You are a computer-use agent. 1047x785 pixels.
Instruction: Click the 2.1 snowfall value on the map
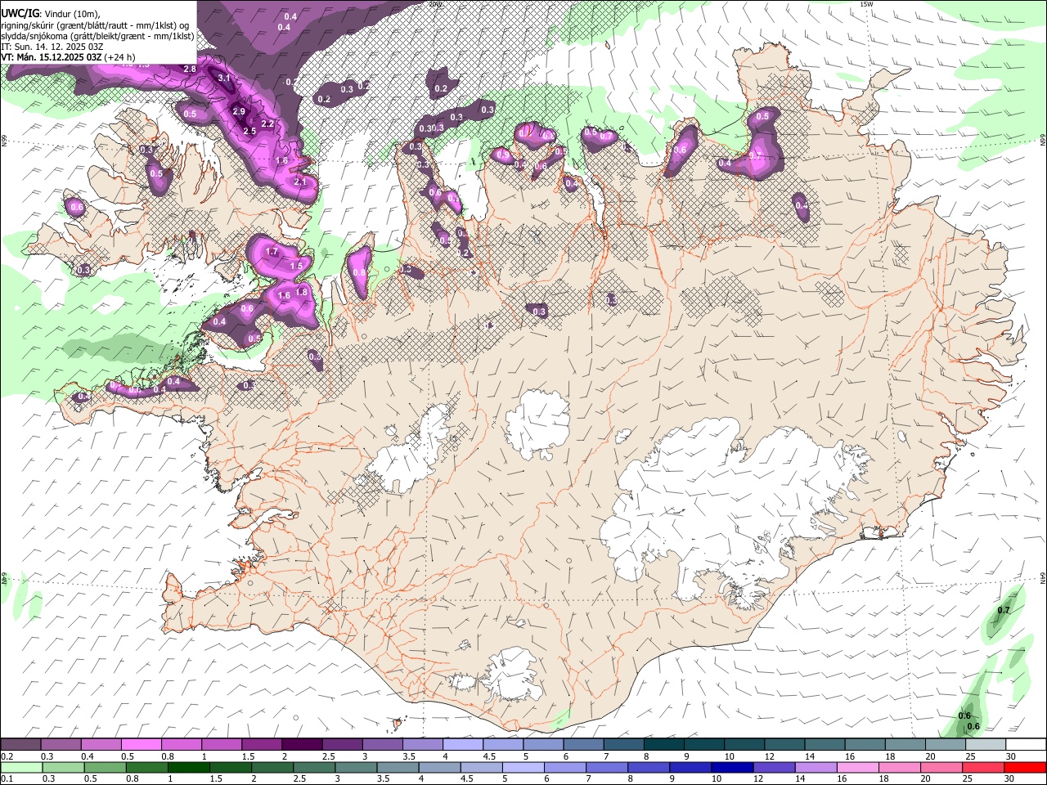(x=299, y=182)
